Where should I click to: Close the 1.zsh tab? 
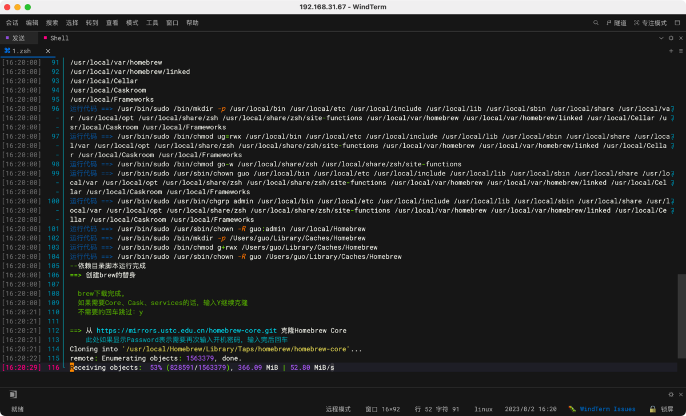pyautogui.click(x=48, y=51)
